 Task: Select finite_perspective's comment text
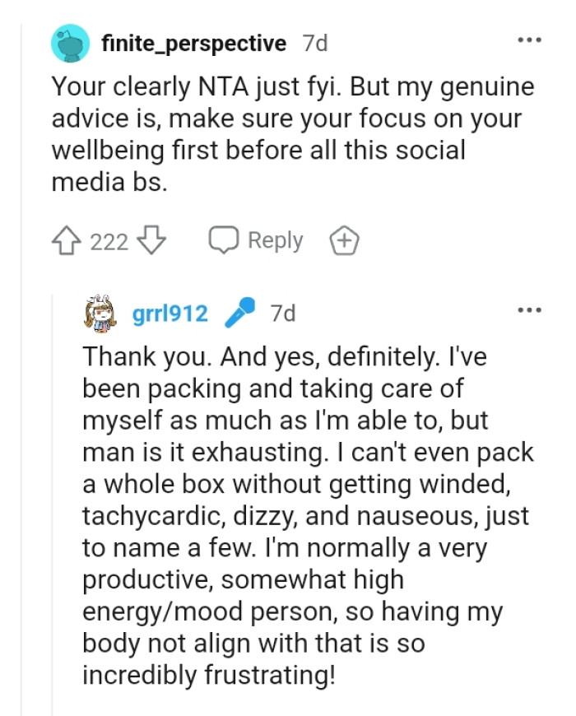pos(288,130)
